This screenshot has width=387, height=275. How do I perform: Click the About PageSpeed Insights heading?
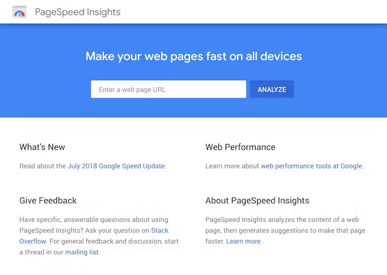257,201
